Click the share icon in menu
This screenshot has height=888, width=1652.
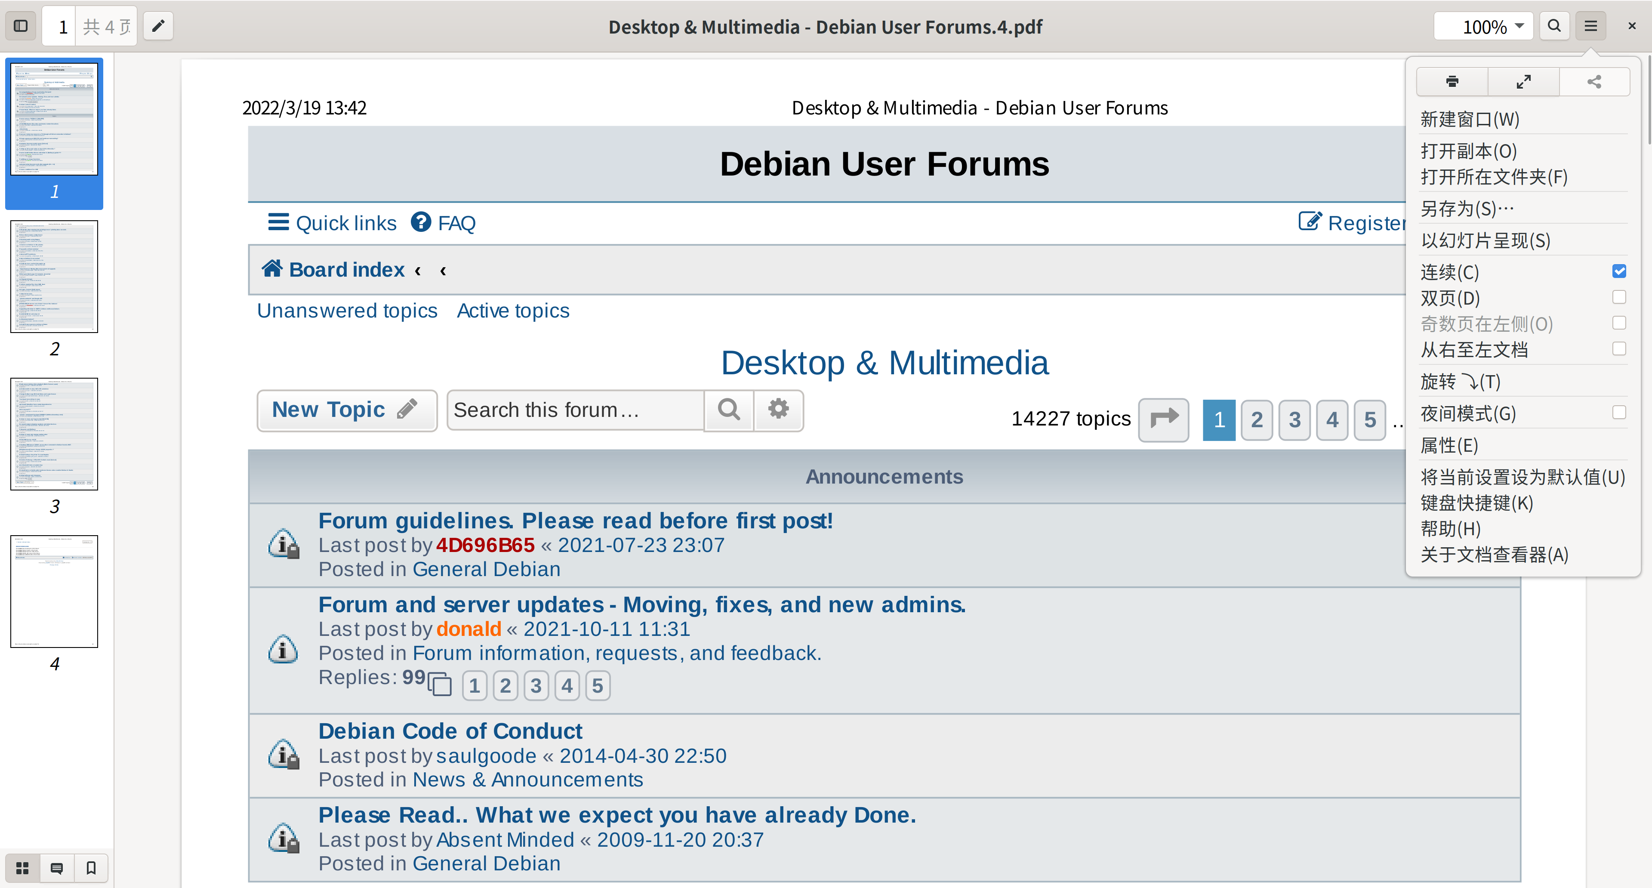pos(1594,81)
